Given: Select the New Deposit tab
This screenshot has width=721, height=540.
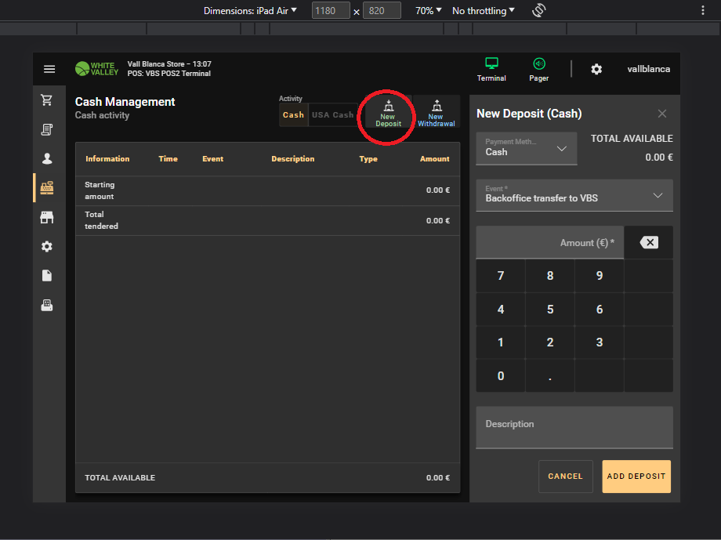Looking at the screenshot, I should click(388, 113).
